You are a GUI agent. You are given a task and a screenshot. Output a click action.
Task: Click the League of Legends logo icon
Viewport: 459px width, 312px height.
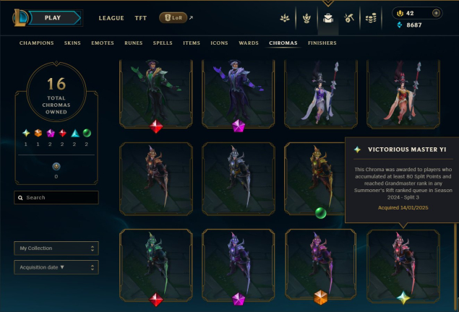click(20, 17)
